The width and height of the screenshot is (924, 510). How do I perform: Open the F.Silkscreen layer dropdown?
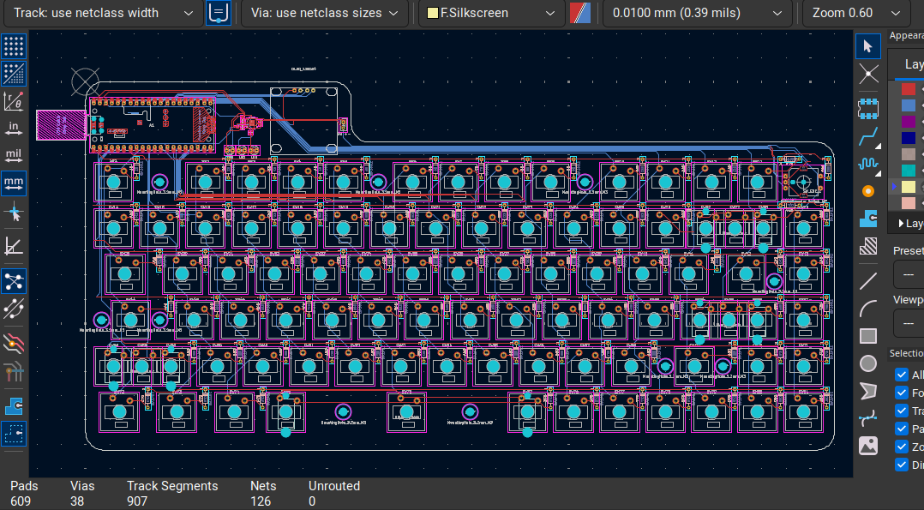click(489, 13)
